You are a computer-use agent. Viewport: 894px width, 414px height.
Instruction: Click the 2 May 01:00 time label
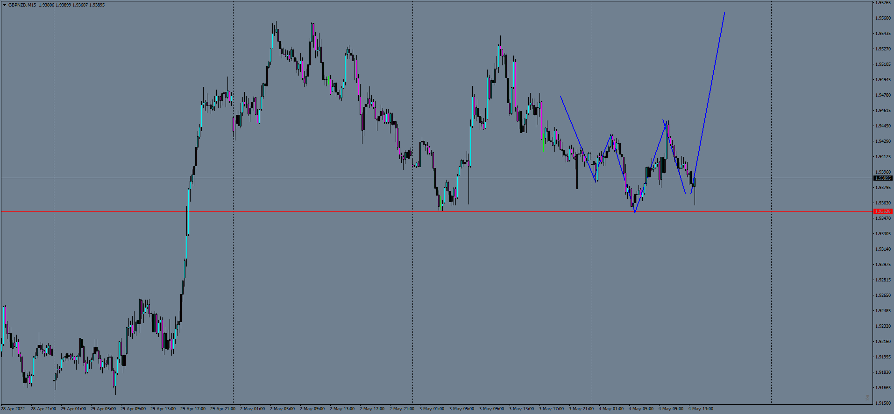pos(252,409)
